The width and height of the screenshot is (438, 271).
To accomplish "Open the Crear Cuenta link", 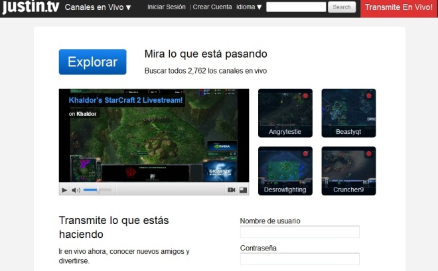I will 212,7.
